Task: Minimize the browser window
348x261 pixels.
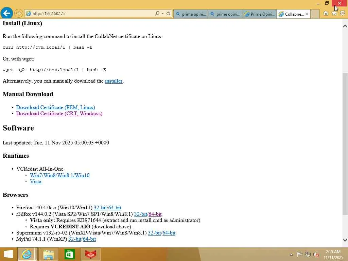Action: pyautogui.click(x=318, y=3)
